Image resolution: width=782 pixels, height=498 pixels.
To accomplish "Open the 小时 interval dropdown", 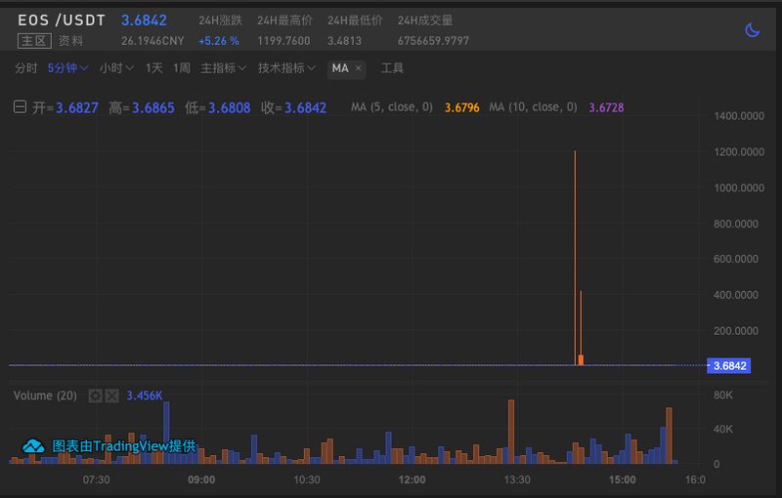I will click(116, 68).
